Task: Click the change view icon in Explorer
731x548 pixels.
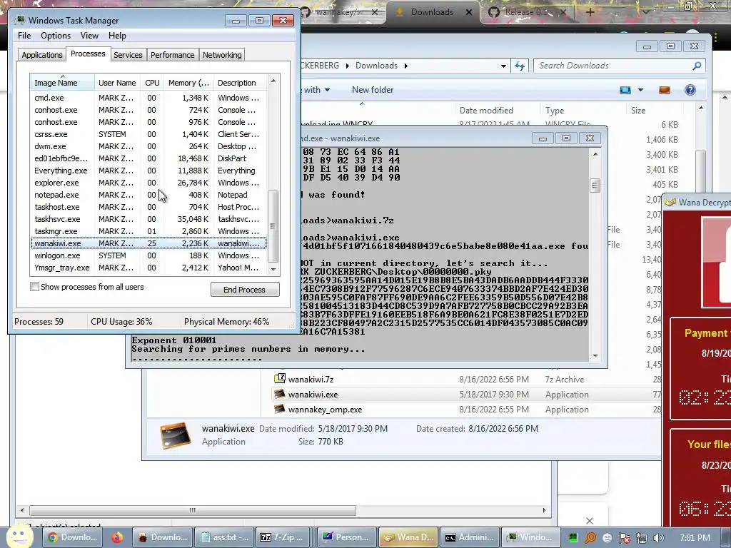Action: [x=625, y=90]
